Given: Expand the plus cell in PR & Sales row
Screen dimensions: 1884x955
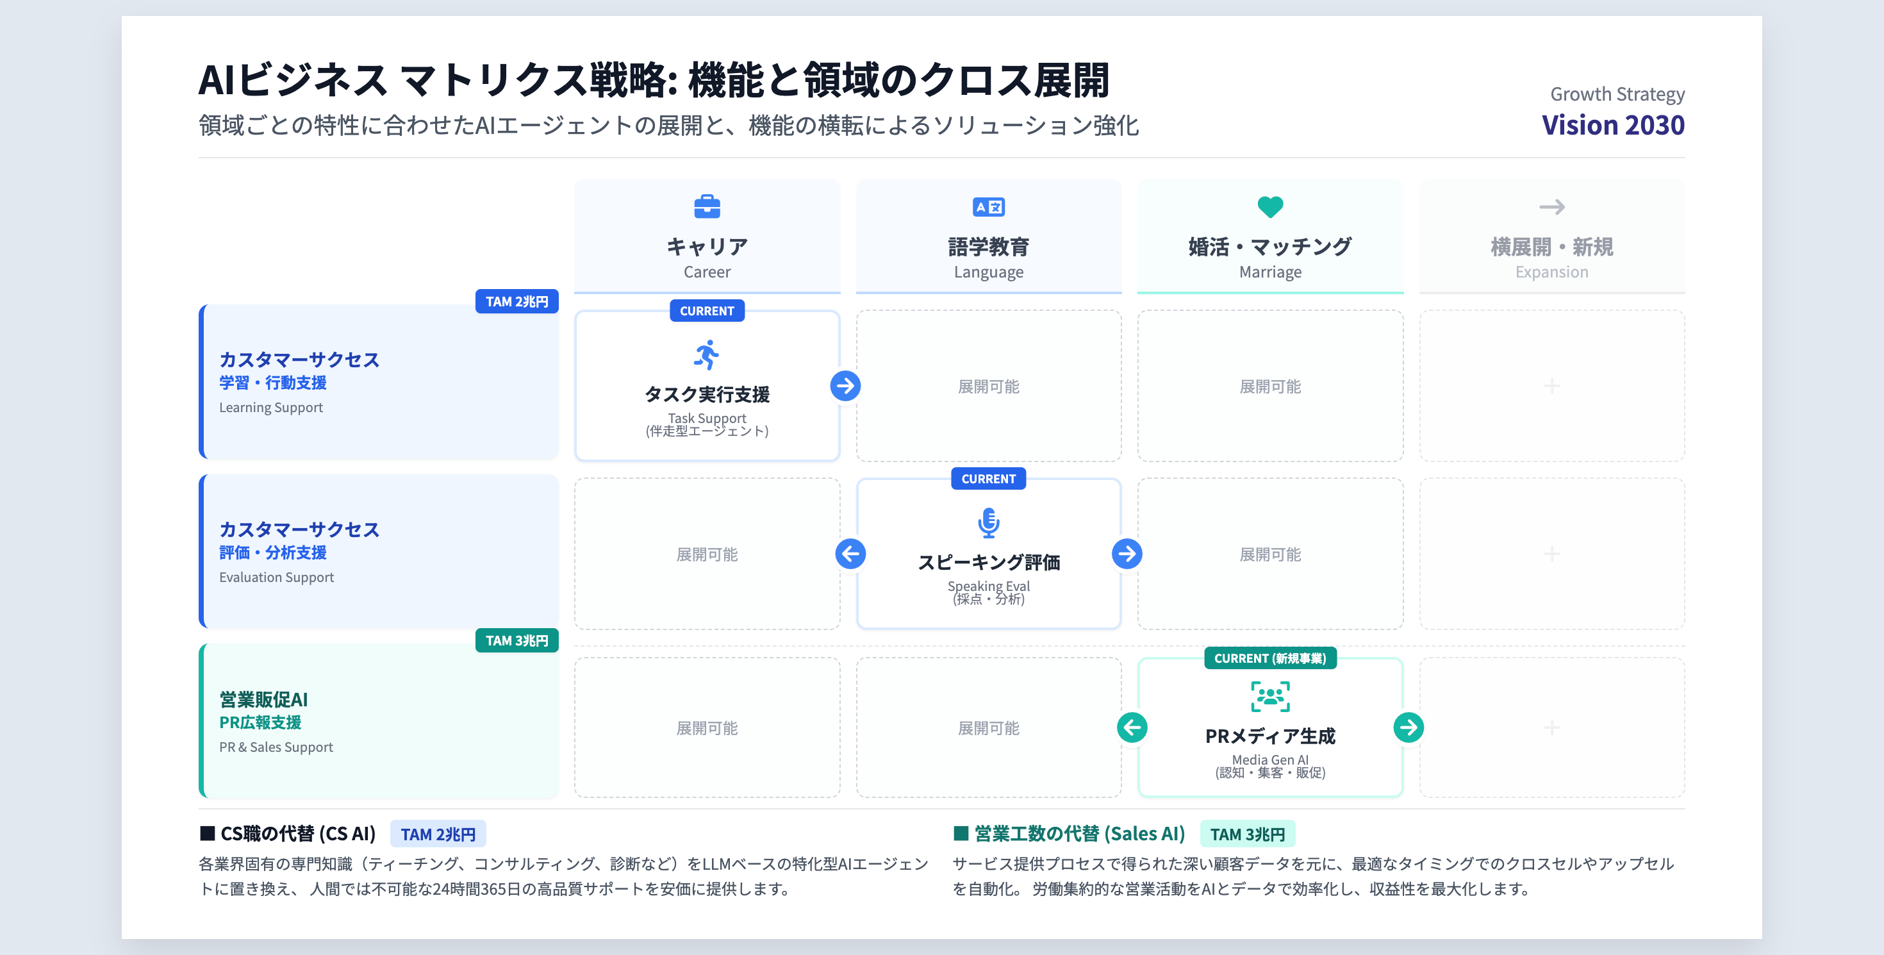Looking at the screenshot, I should (1551, 727).
